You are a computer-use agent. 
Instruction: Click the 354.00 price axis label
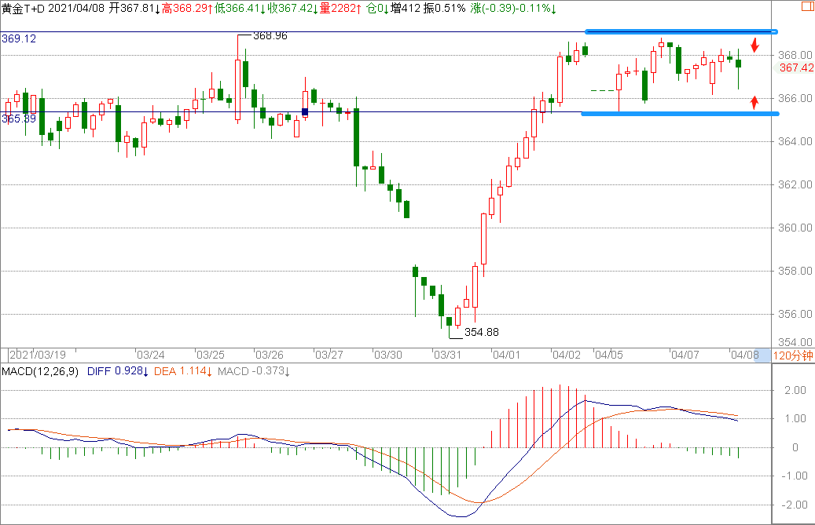[795, 342]
